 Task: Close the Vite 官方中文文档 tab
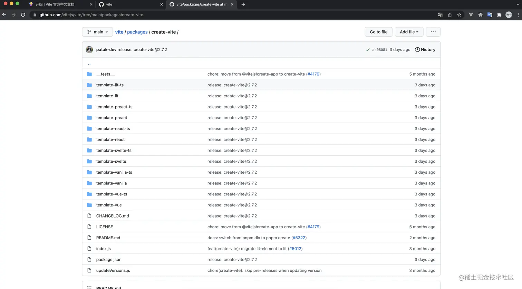(x=91, y=4)
